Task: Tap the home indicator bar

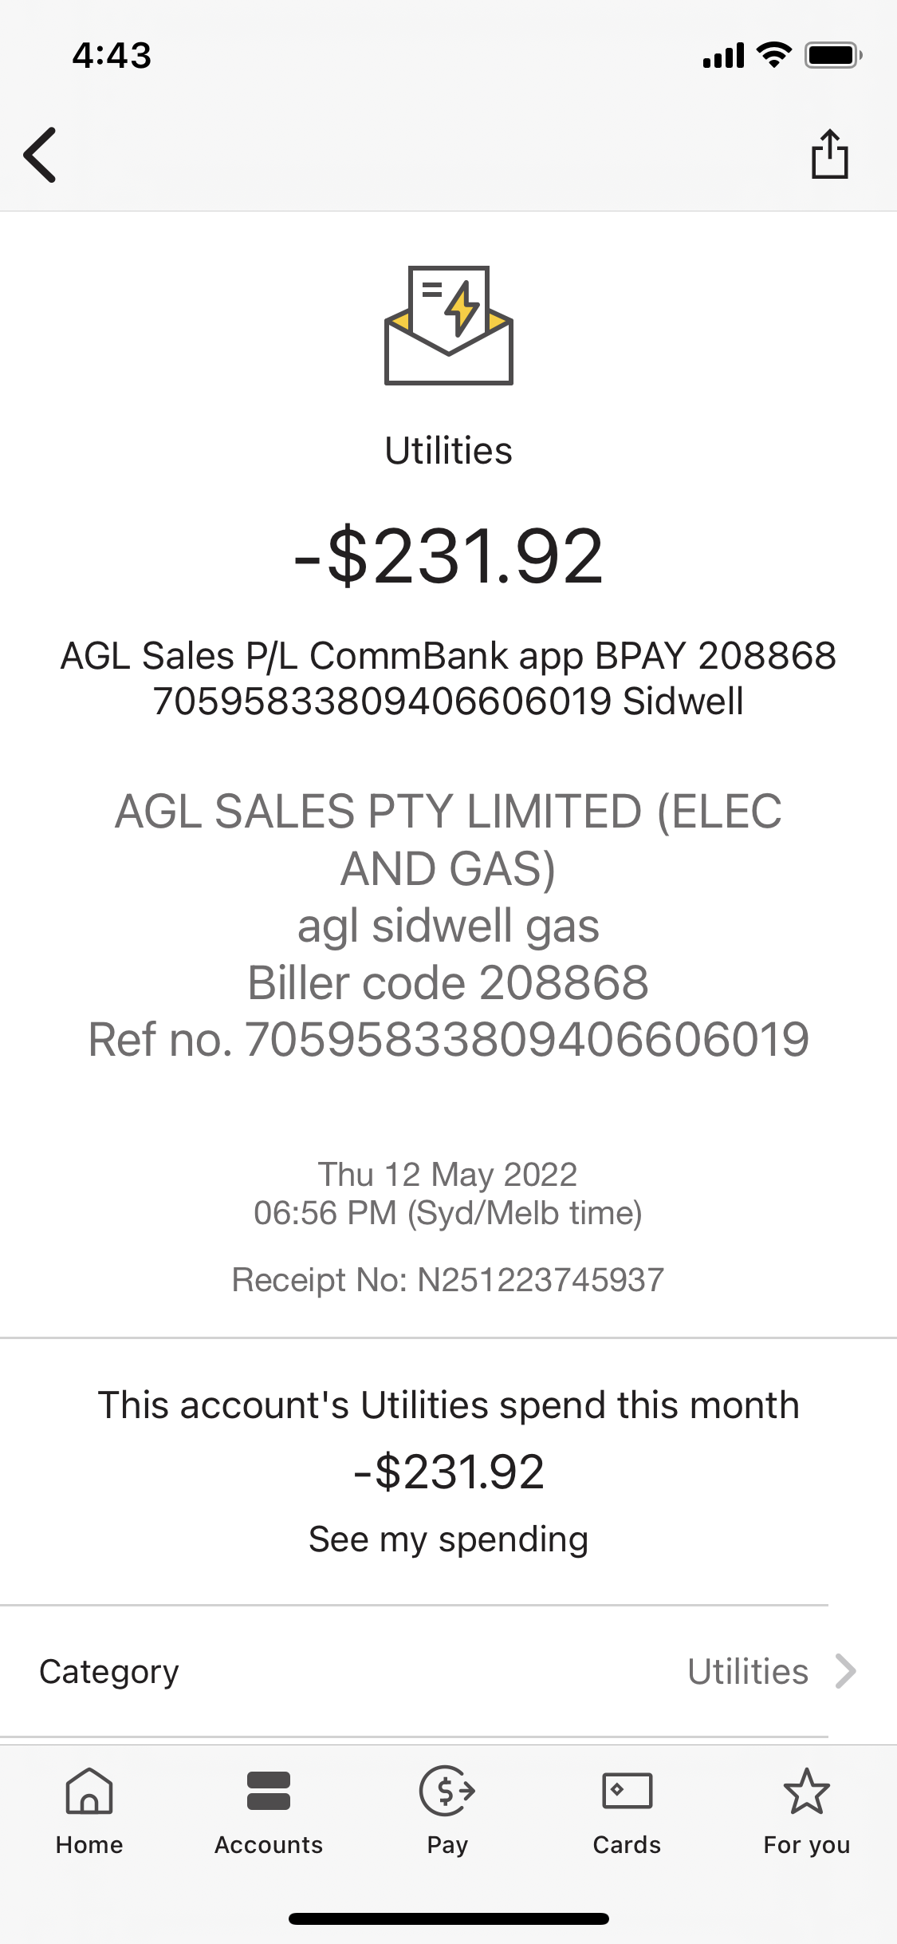Action: tap(448, 1918)
